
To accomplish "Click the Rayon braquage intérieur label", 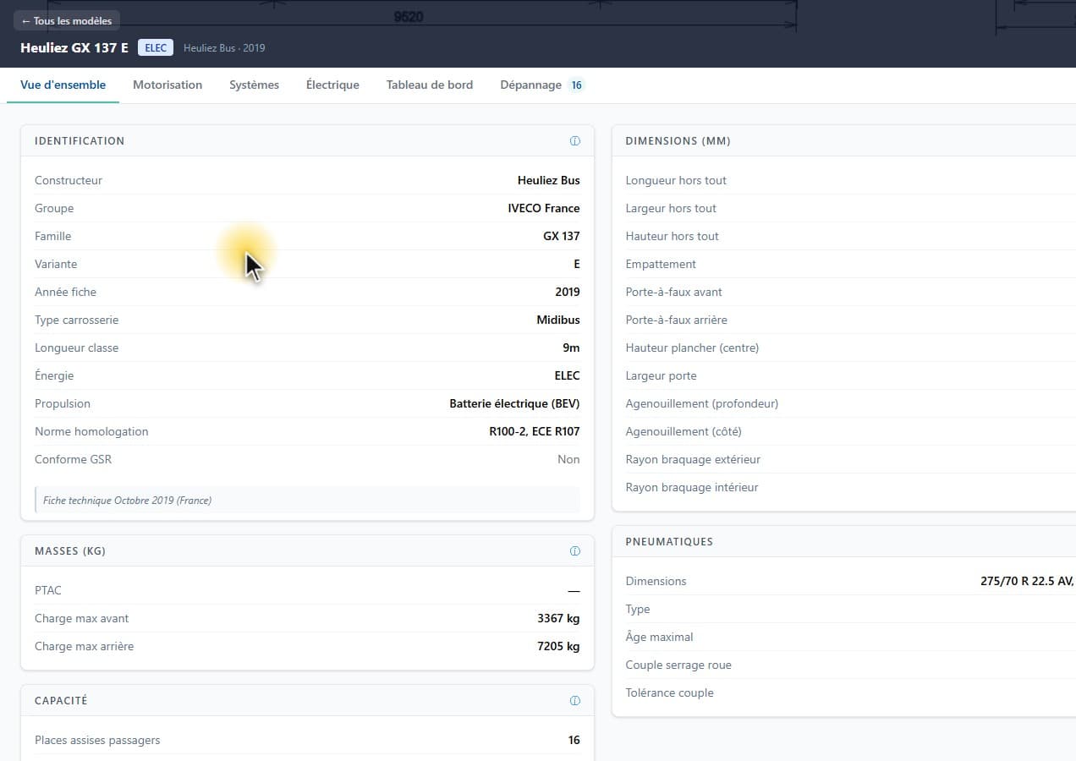I will 692,487.
